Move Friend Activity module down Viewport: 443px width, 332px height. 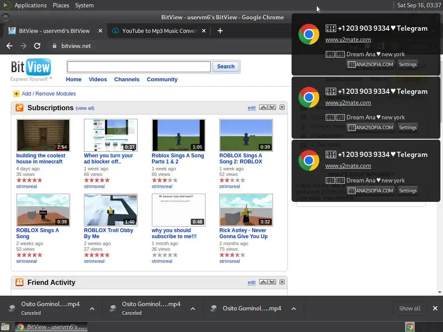pyautogui.click(x=272, y=282)
